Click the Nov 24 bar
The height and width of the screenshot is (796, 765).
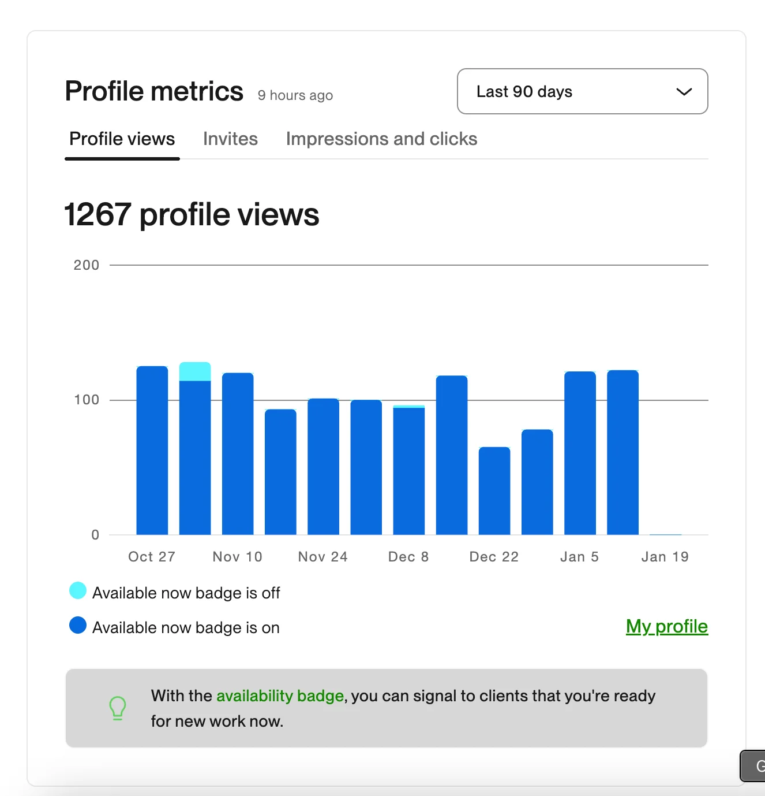tap(323, 467)
